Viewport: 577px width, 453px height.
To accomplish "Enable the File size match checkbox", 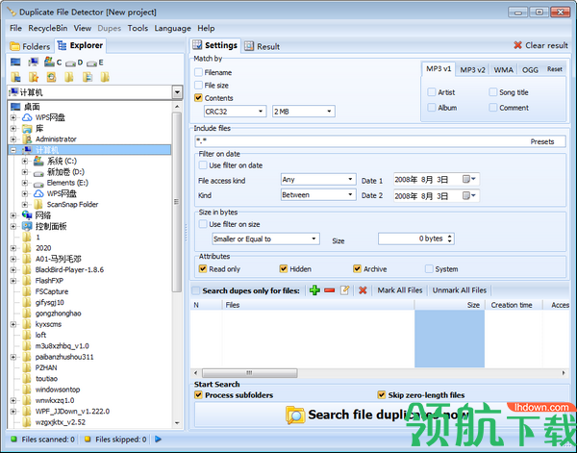I will coord(198,85).
